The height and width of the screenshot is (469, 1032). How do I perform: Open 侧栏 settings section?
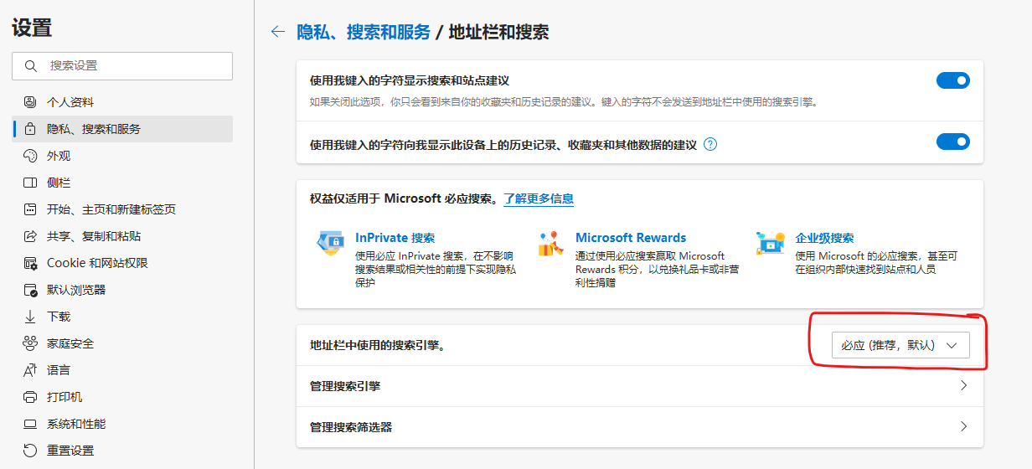click(123, 183)
